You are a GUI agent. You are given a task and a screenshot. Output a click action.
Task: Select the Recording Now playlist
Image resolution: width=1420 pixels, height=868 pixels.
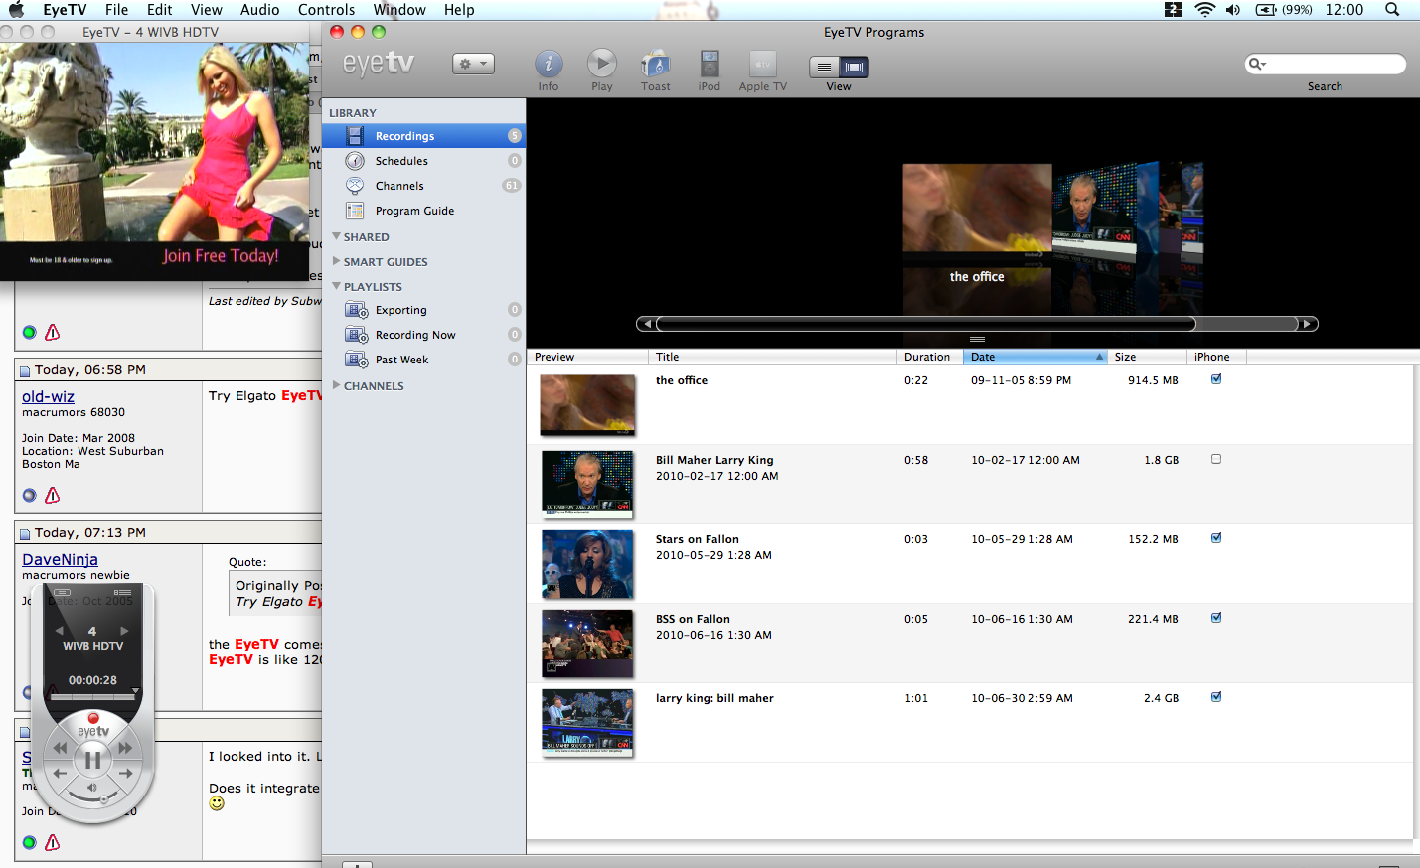click(x=423, y=335)
